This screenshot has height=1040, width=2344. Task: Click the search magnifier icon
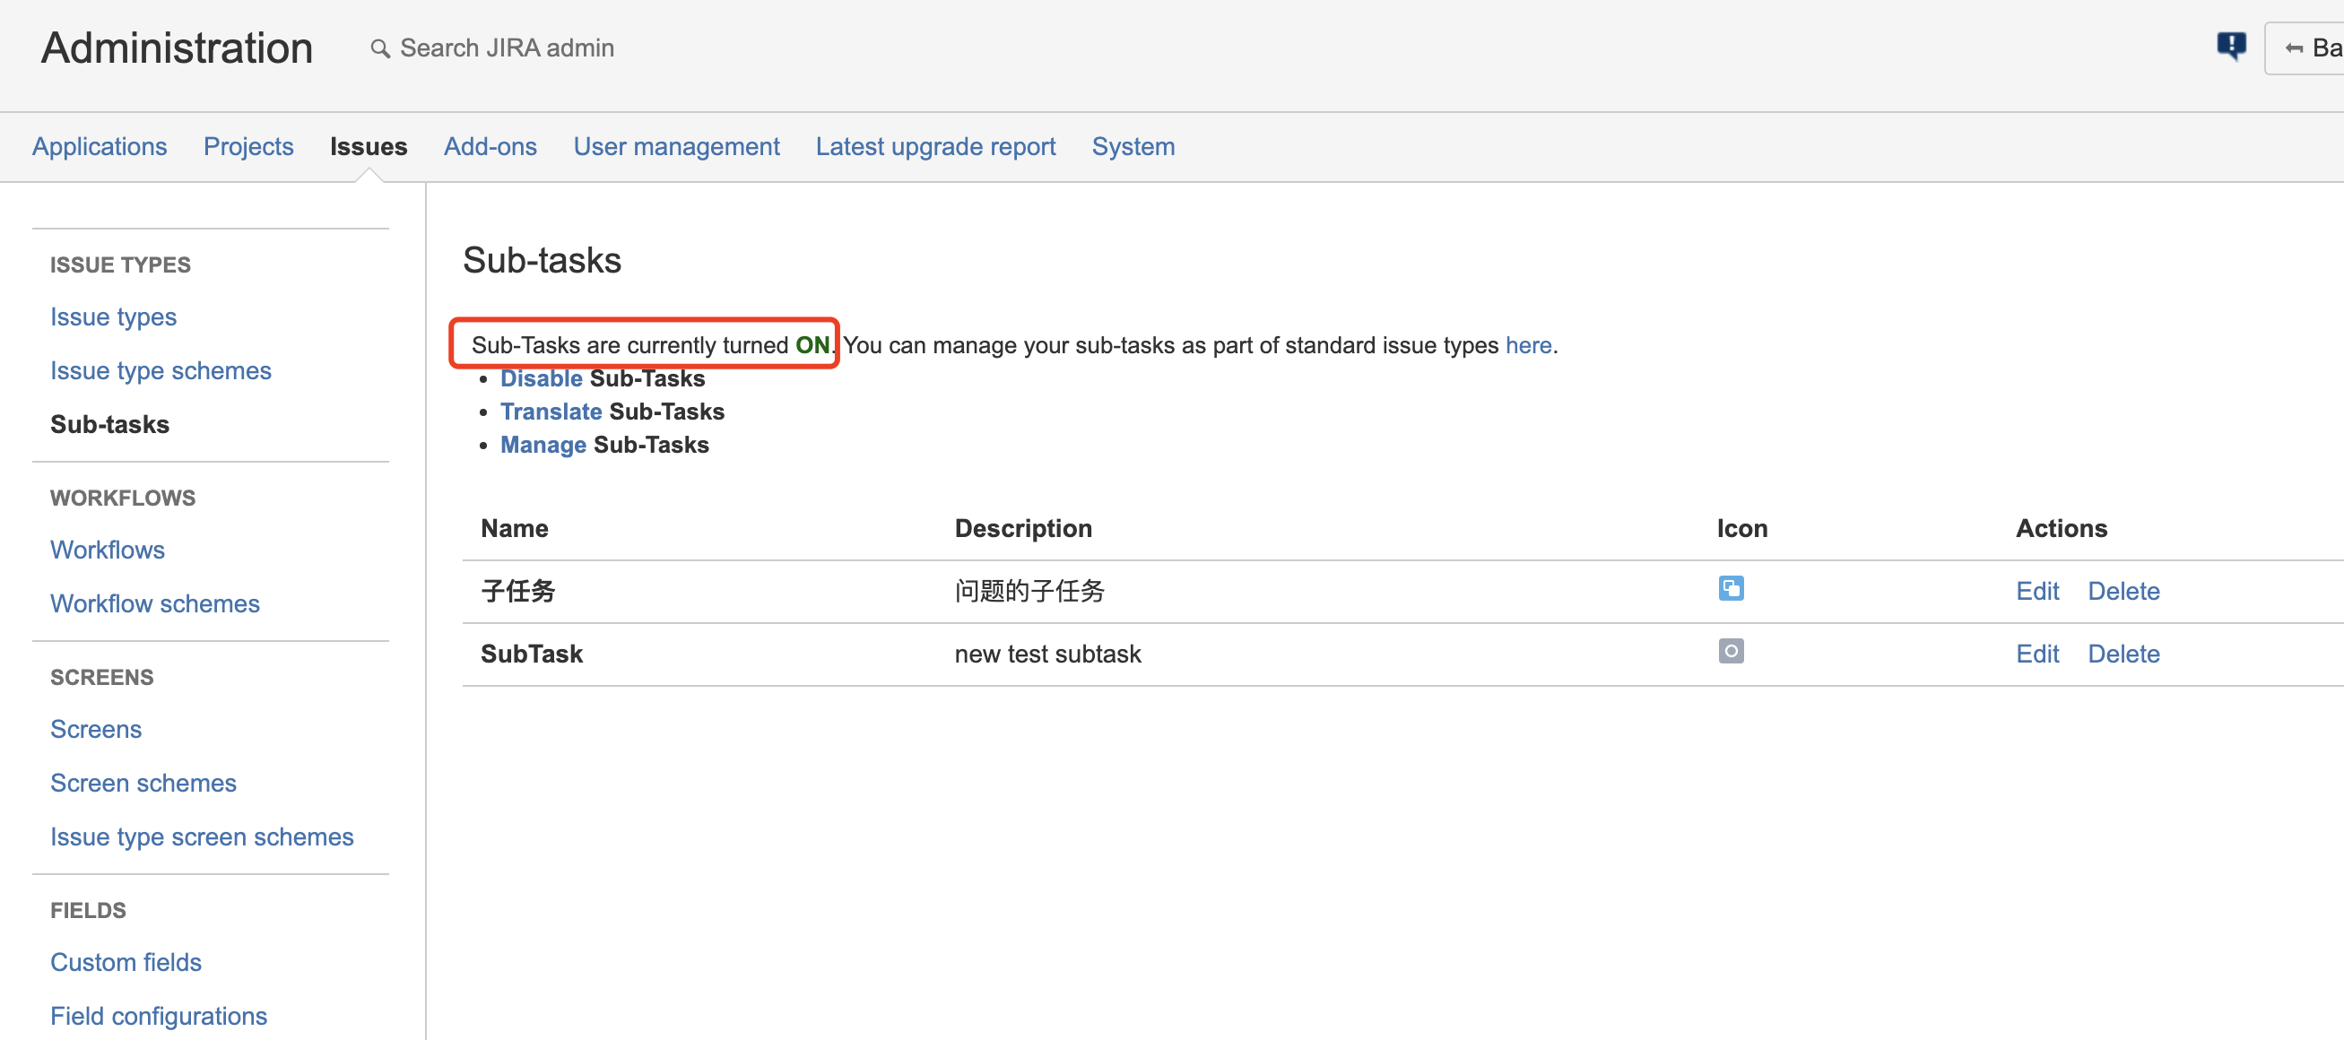[x=379, y=48]
